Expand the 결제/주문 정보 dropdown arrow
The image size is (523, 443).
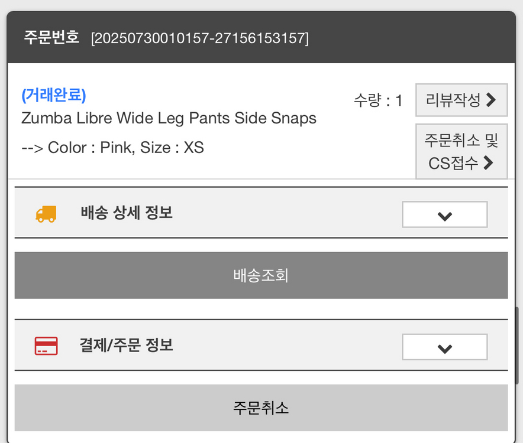[444, 347]
